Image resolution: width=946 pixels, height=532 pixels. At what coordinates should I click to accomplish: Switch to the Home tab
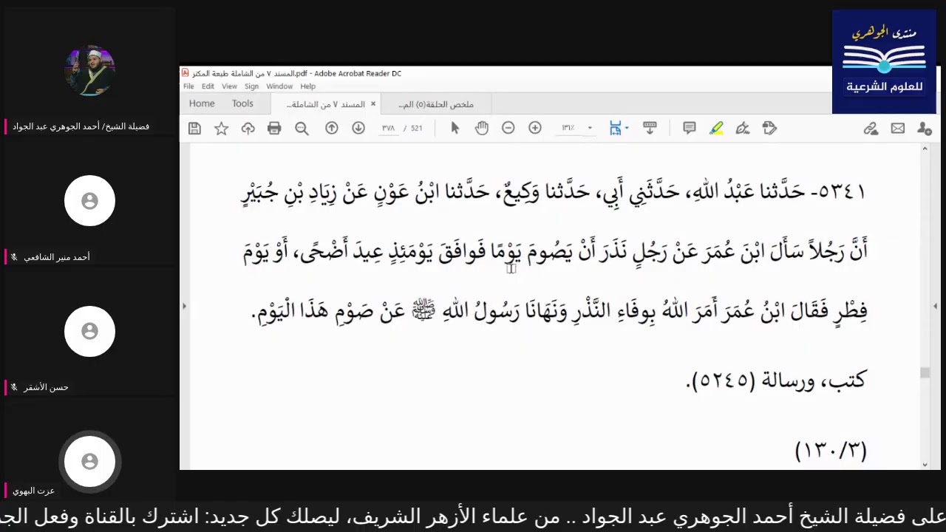click(202, 104)
